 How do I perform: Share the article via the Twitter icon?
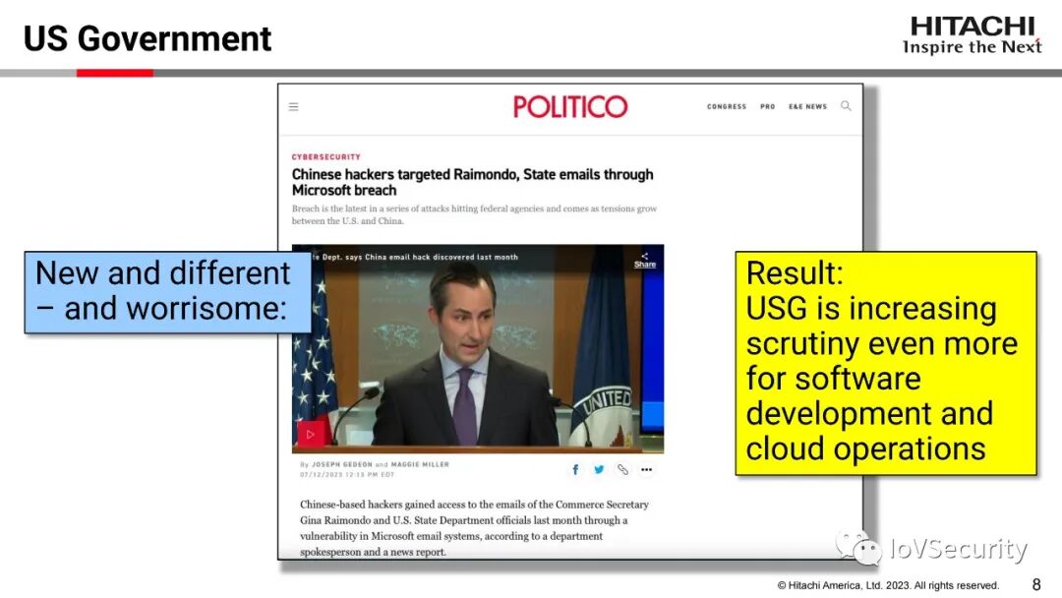tap(599, 469)
